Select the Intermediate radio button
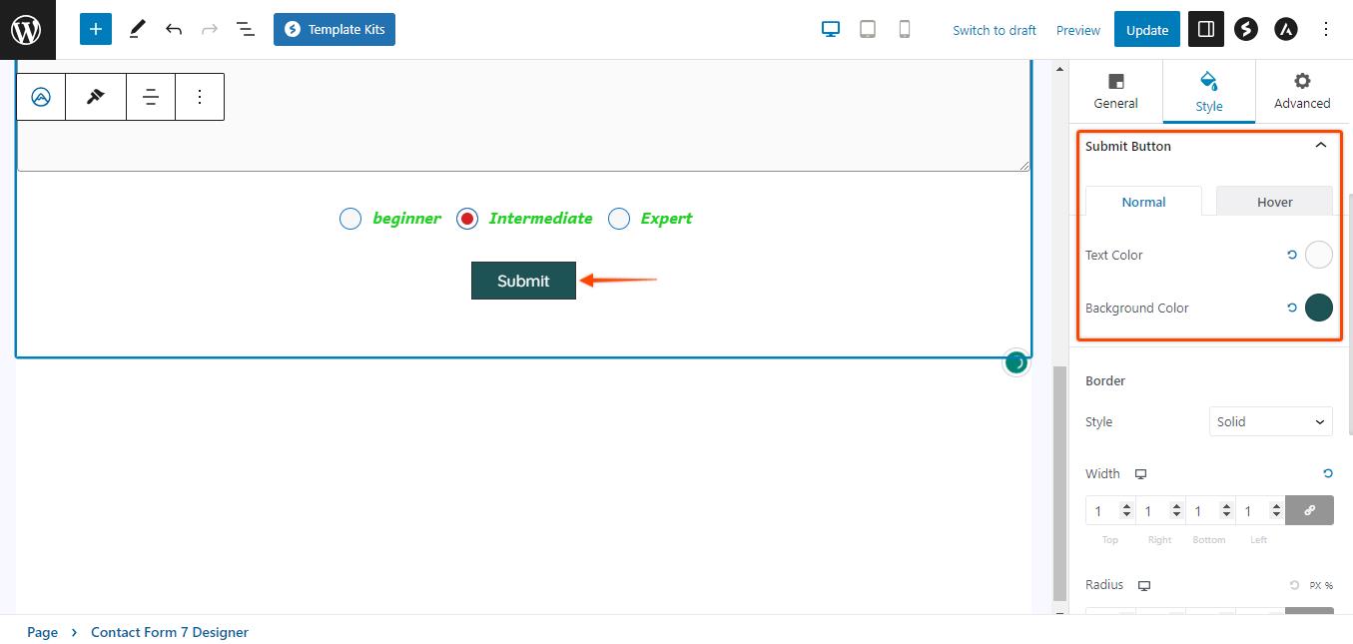The image size is (1353, 644). coord(467,219)
